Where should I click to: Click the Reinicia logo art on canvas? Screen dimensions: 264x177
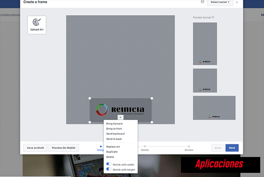pyautogui.click(x=121, y=110)
